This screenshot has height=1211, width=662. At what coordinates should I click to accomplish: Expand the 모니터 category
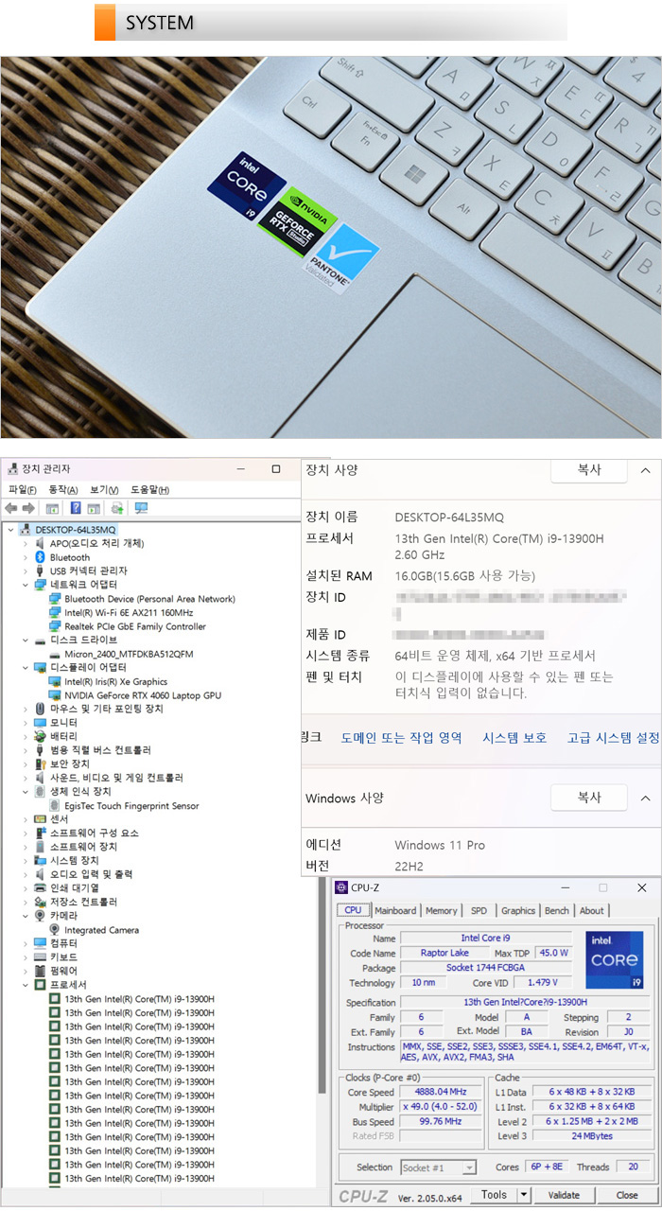coord(26,723)
